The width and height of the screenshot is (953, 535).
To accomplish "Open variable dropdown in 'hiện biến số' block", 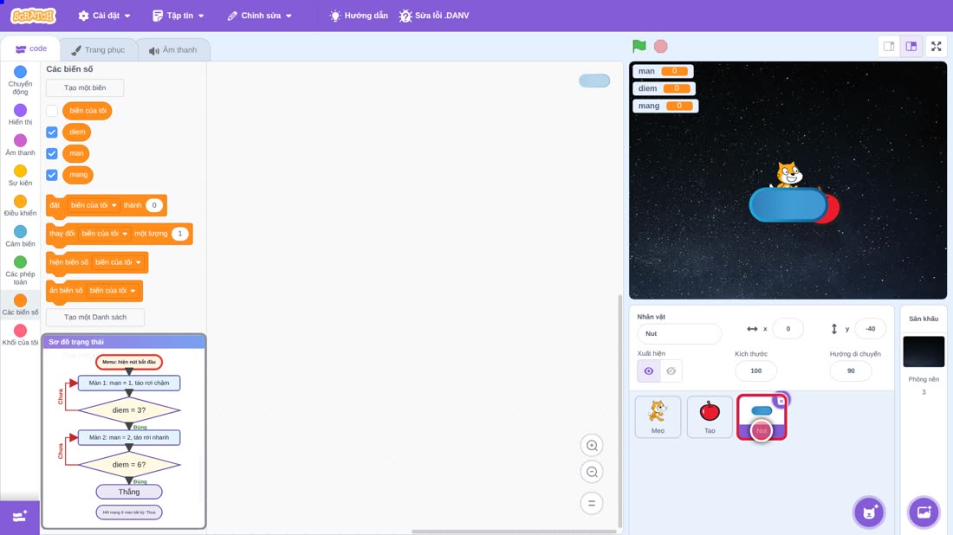I will 118,262.
